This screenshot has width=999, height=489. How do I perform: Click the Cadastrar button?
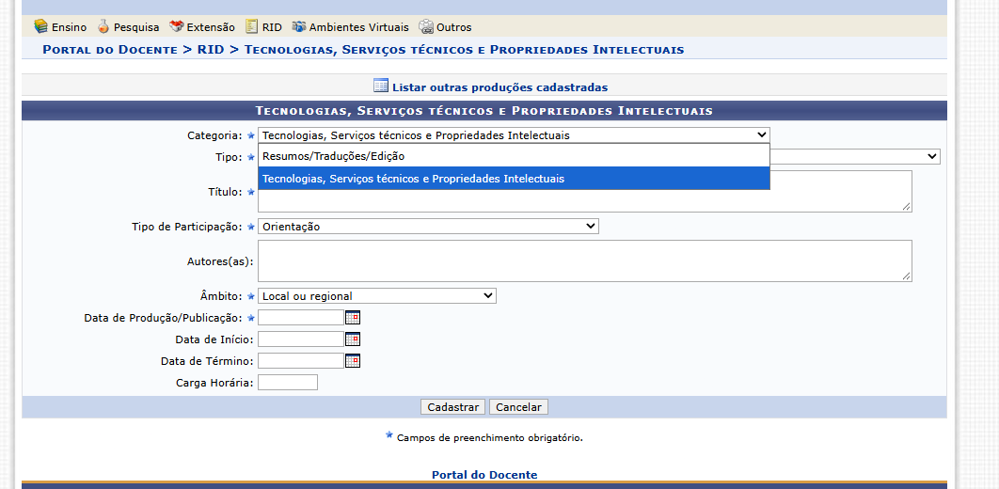click(453, 407)
